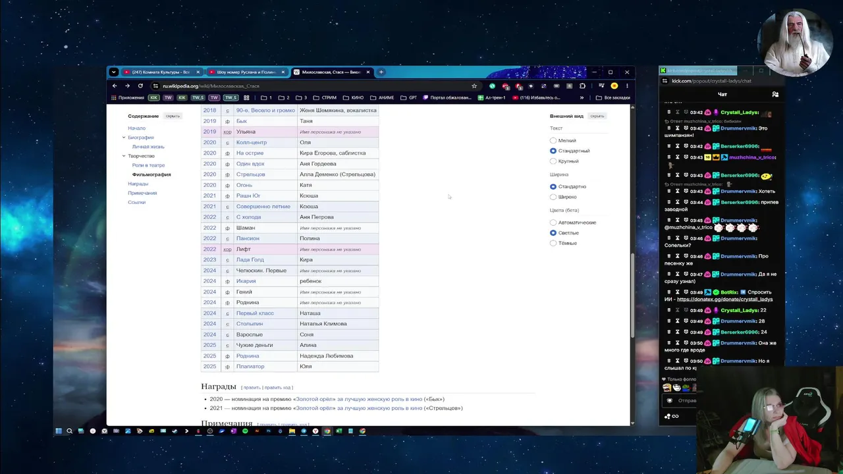This screenshot has width=843, height=474.
Task: Open Excel from the taskbar
Action: [339, 431]
